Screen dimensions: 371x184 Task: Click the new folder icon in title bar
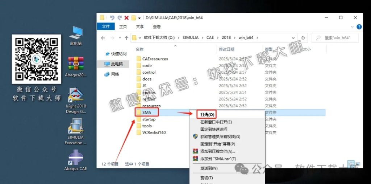[x=133, y=17]
